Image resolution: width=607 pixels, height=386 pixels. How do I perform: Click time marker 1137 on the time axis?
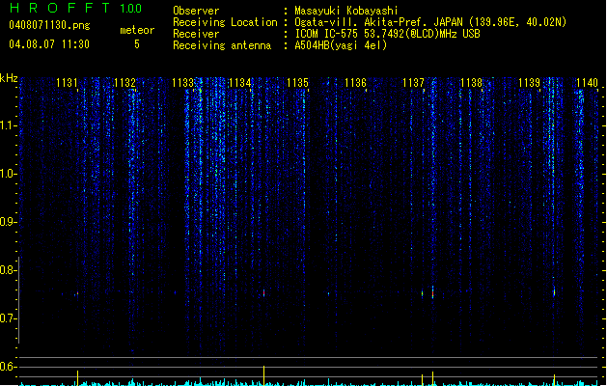tap(413, 83)
